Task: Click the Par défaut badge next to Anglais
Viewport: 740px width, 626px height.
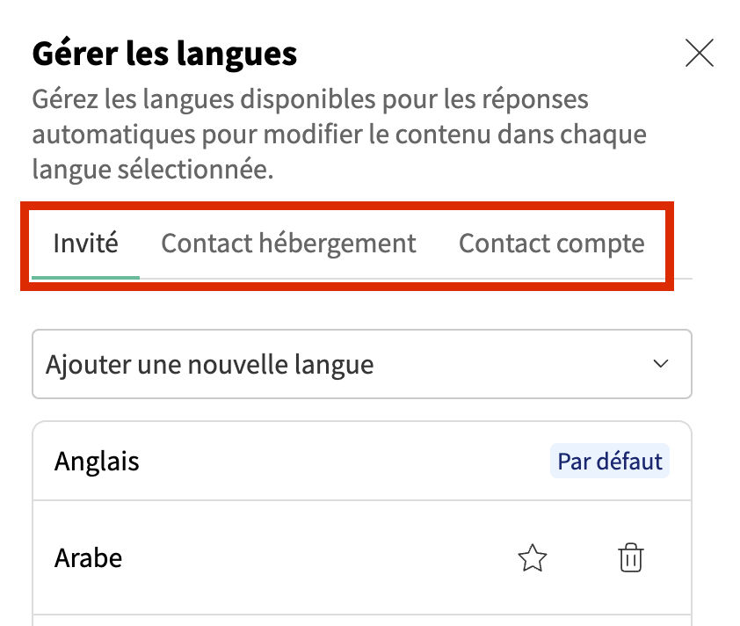Action: [x=610, y=462]
